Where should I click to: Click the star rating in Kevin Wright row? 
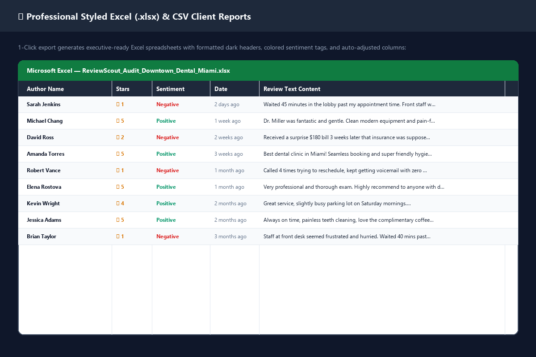[x=120, y=203]
